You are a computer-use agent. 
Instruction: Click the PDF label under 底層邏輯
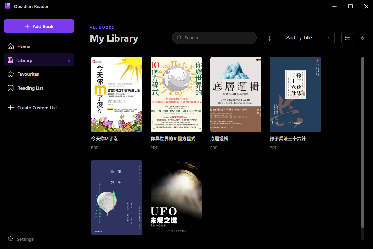point(214,148)
